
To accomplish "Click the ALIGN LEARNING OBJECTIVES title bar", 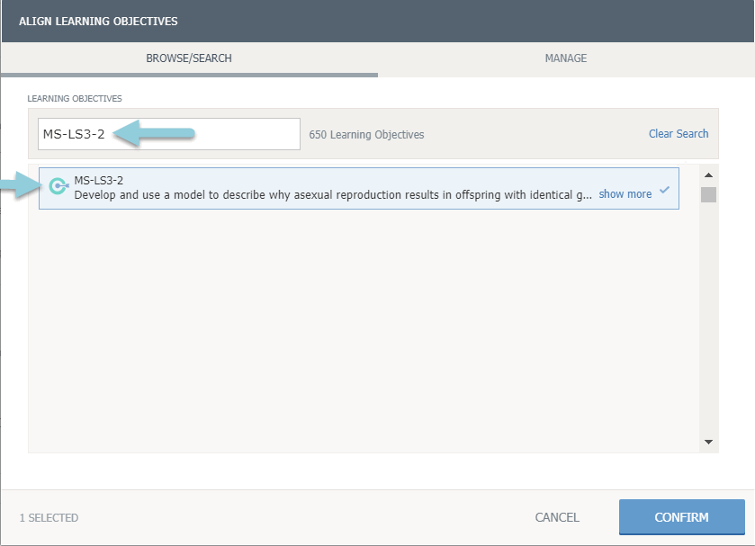I will [98, 21].
